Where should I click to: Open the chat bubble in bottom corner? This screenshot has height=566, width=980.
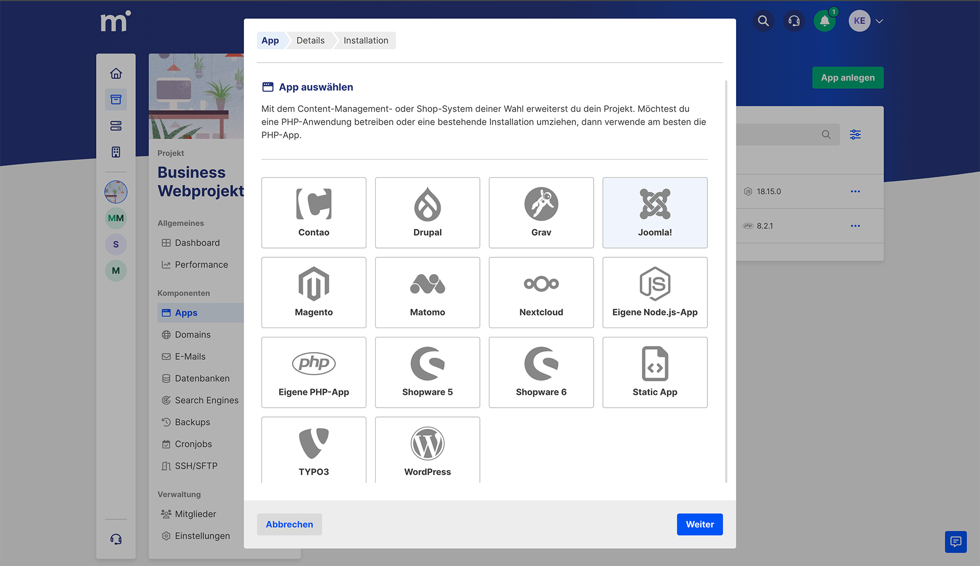tap(955, 542)
